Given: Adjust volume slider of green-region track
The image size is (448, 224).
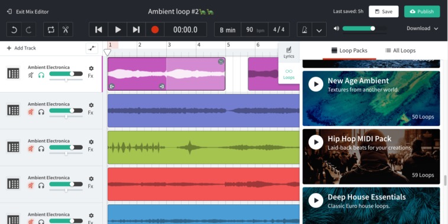Looking at the screenshot, I should (66, 147).
